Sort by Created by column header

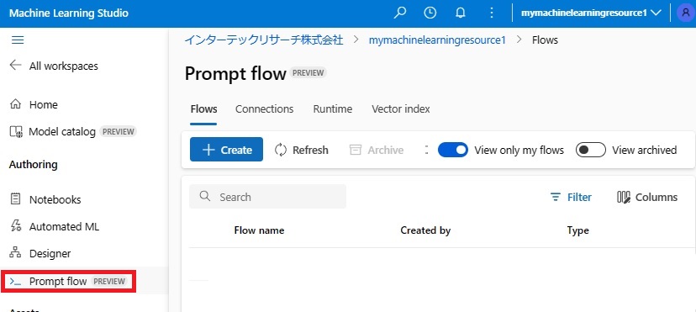(x=425, y=230)
